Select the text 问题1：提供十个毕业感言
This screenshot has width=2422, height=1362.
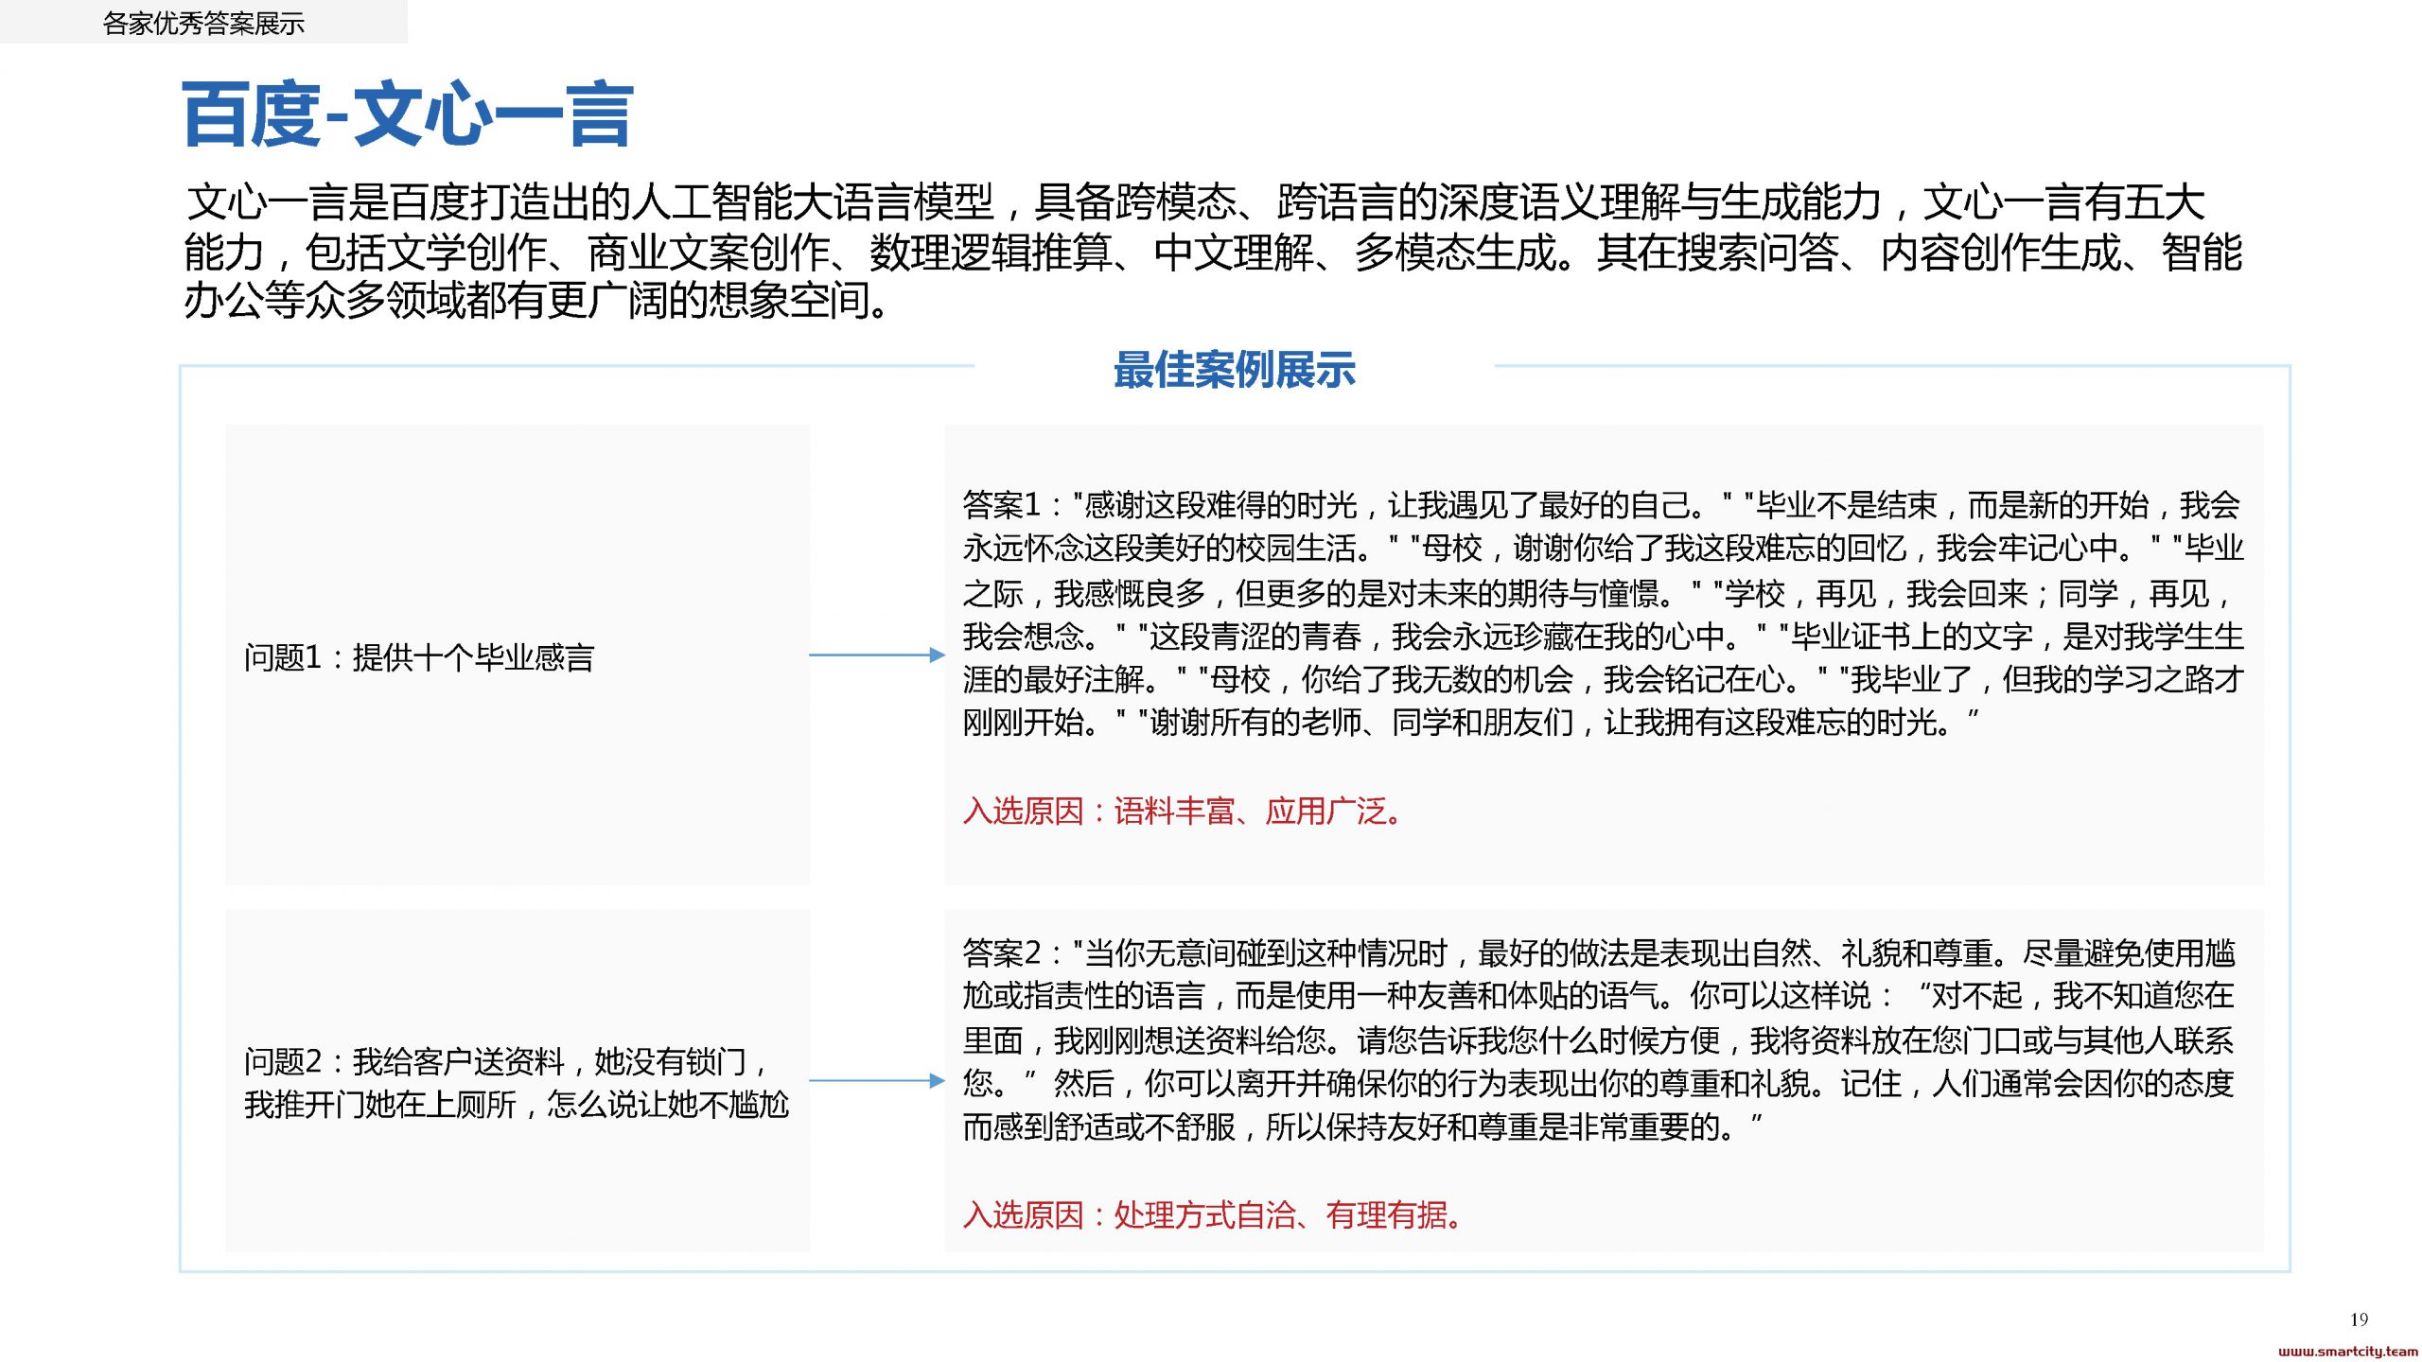(419, 656)
